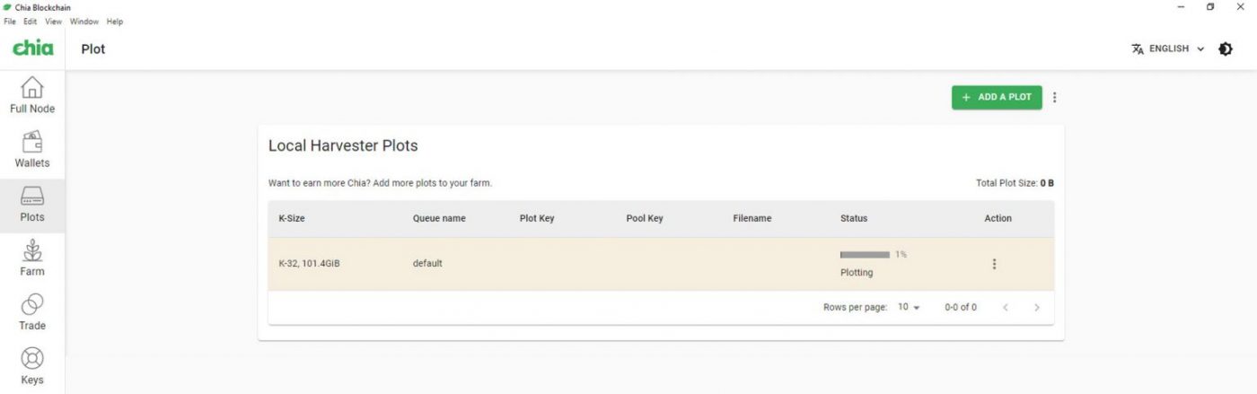Click the Add a Plot button
The width and height of the screenshot is (1257, 394).
tap(997, 97)
